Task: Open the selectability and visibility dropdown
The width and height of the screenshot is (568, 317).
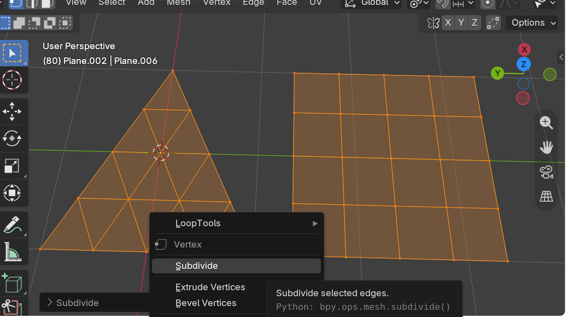Action: [545, 4]
